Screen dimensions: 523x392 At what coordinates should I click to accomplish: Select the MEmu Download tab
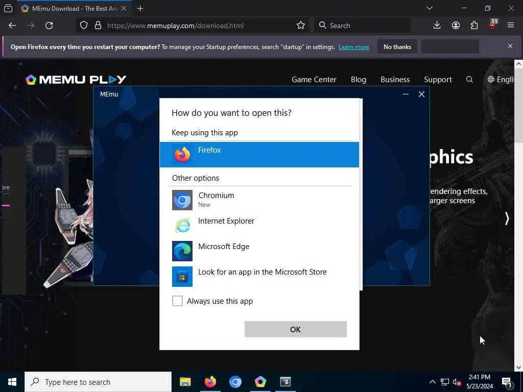[x=74, y=9]
